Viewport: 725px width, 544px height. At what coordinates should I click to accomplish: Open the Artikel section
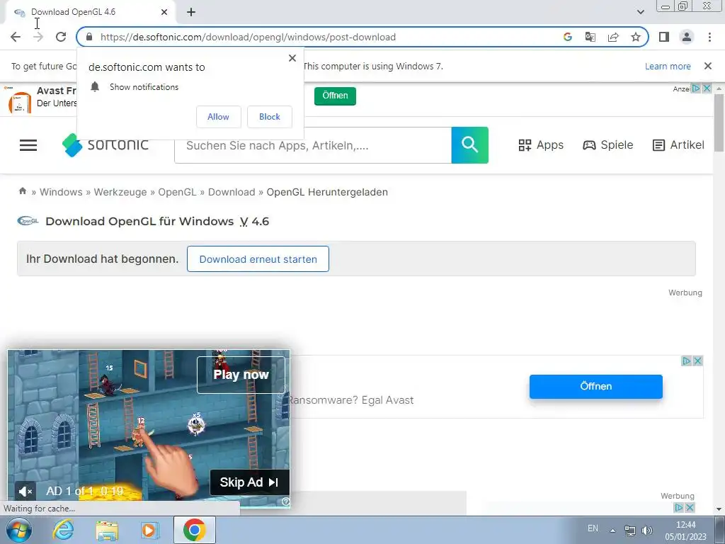pyautogui.click(x=678, y=145)
